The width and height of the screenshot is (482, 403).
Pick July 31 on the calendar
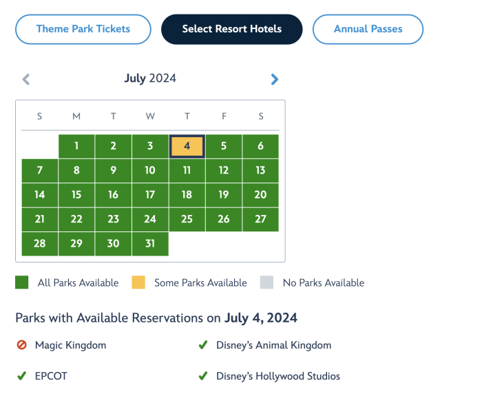click(x=150, y=244)
